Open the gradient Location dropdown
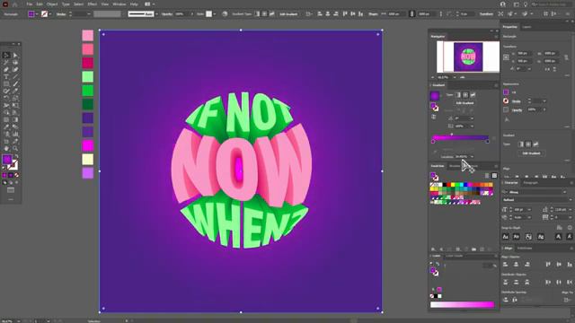This screenshot has height=323, width=575. (472, 157)
